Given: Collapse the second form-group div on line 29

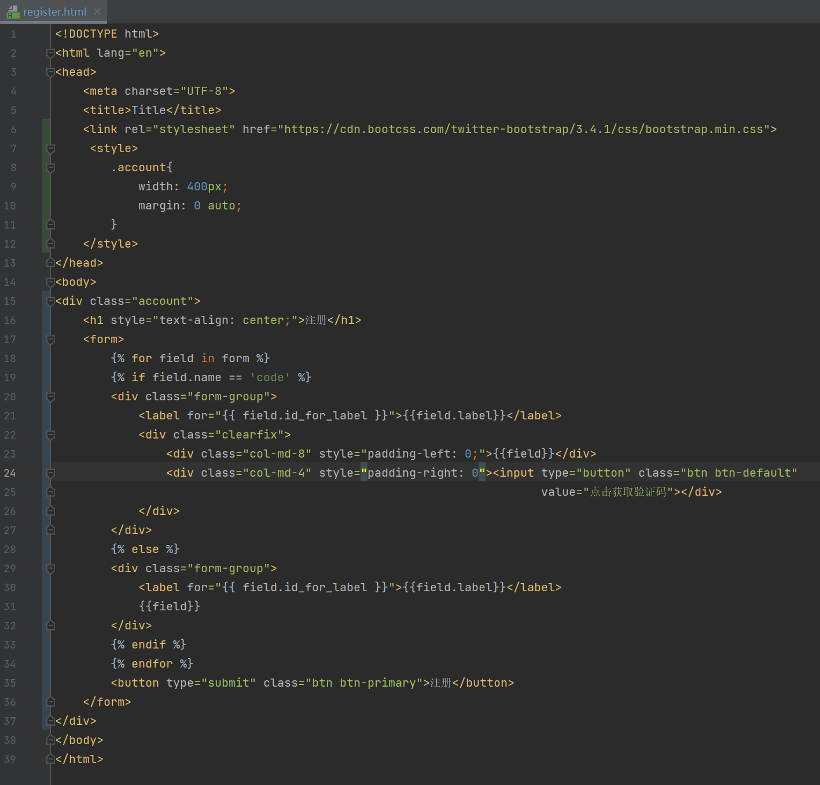Looking at the screenshot, I should [51, 569].
